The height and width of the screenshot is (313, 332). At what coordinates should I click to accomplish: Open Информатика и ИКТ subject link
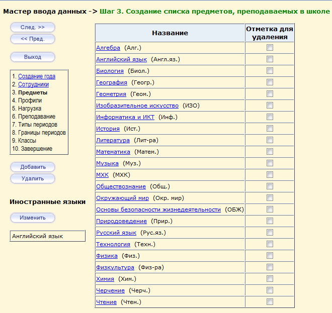[125, 117]
